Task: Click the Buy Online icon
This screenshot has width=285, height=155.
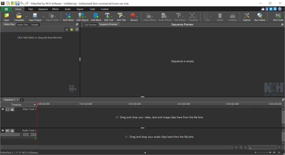Action: 260,17
